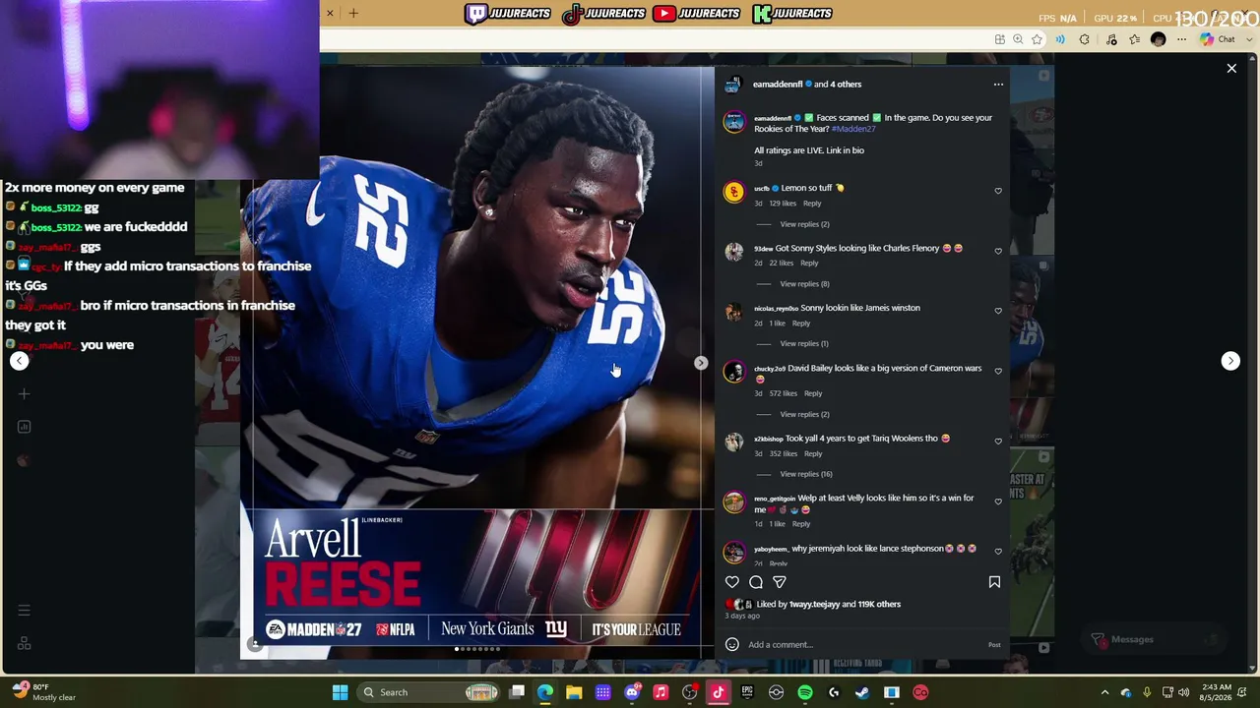The width and height of the screenshot is (1260, 708).
Task: Open the Edge zoom magnifier in the address bar
Action: point(1019,39)
